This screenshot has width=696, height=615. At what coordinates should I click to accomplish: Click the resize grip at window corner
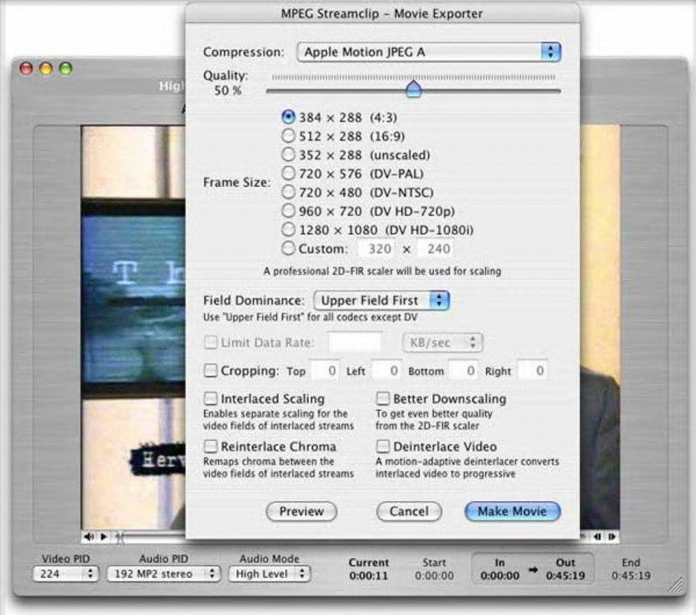676,585
